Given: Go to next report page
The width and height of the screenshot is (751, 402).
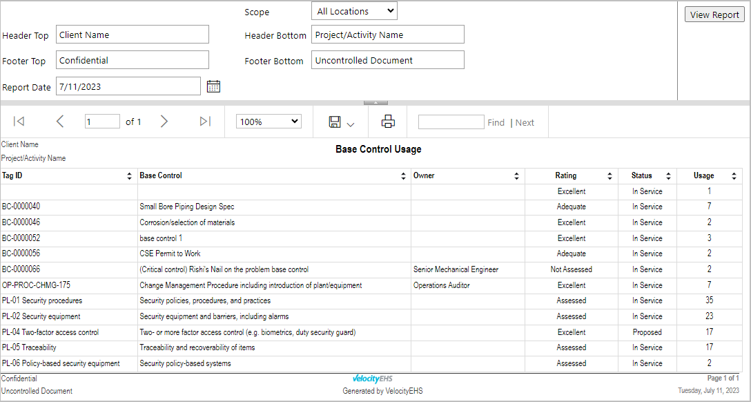Looking at the screenshot, I should coord(164,122).
